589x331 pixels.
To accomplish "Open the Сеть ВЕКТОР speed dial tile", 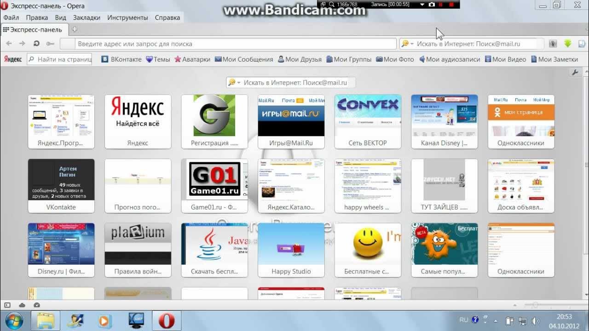I will [368, 122].
